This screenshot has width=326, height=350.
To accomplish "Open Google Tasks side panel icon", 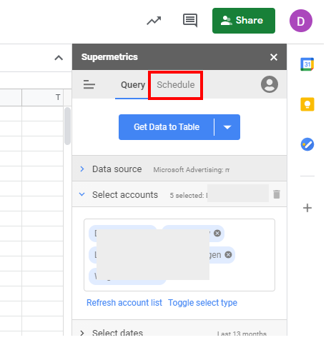I will pyautogui.click(x=307, y=144).
